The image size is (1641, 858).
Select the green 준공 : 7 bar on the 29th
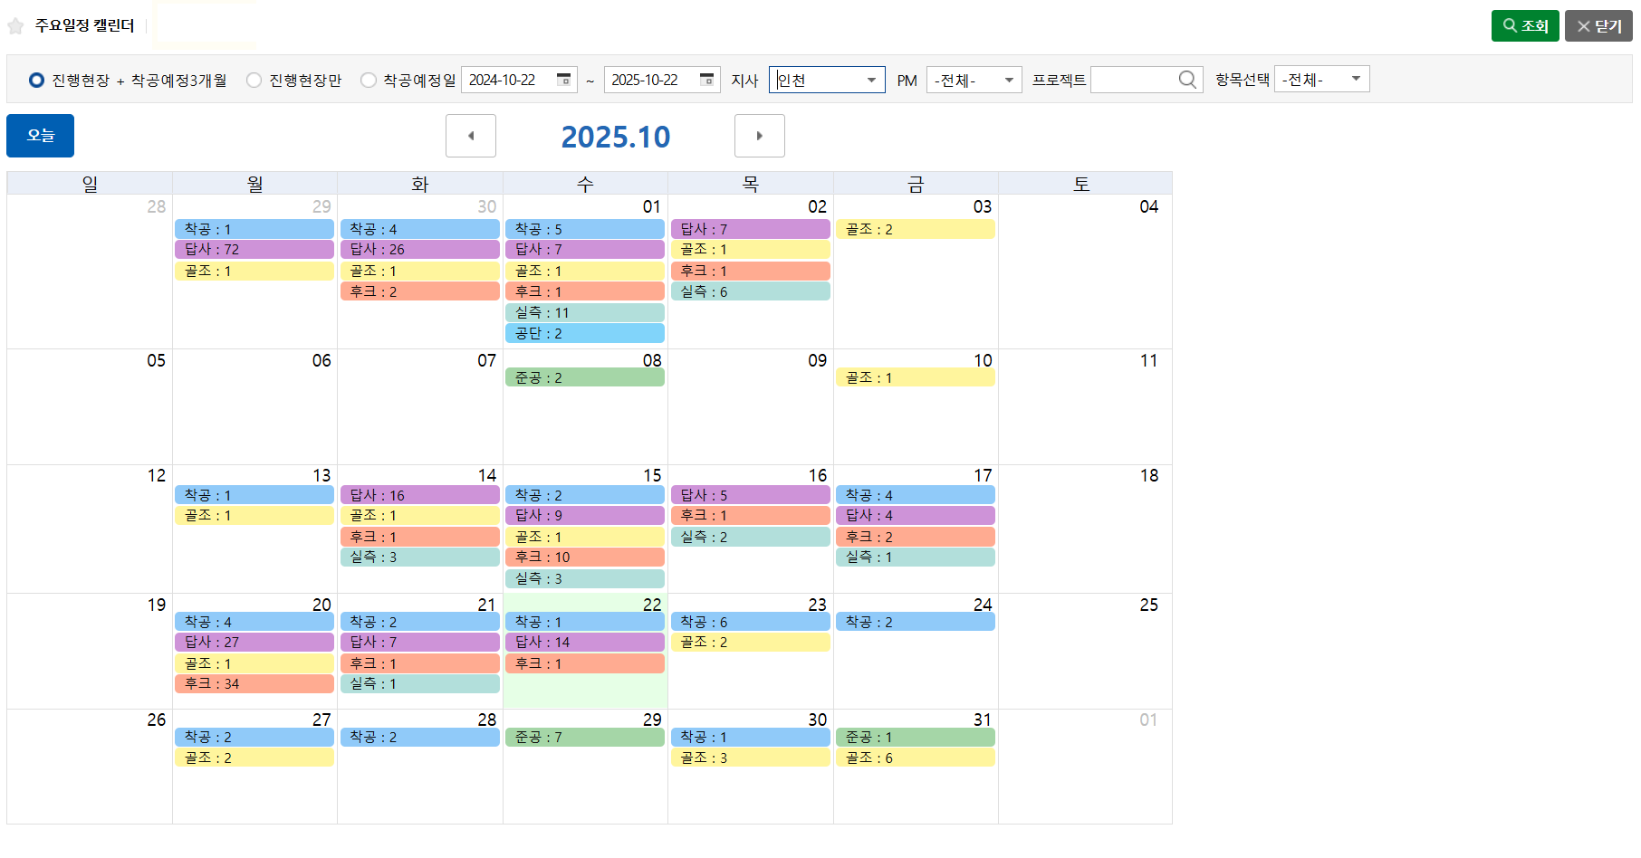pos(584,738)
